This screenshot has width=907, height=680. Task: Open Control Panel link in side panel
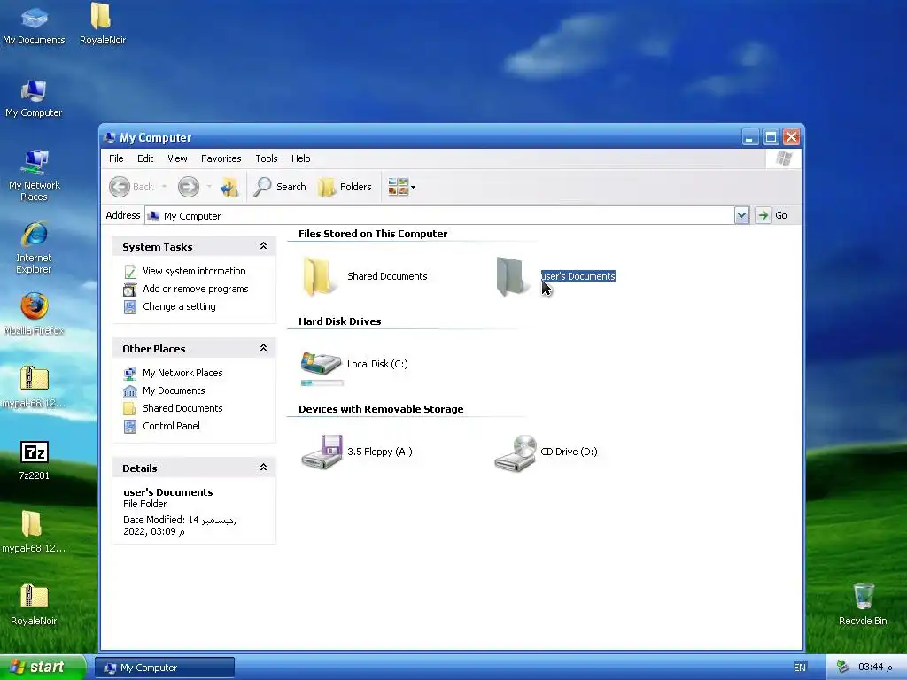pos(171,426)
